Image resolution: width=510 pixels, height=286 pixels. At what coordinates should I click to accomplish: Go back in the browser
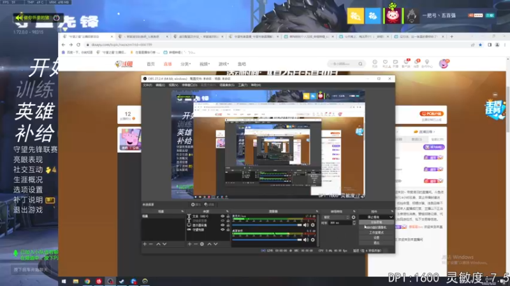[63, 44]
